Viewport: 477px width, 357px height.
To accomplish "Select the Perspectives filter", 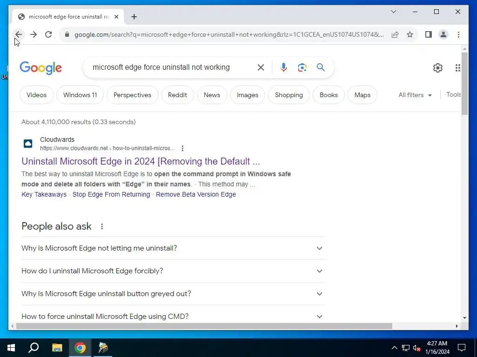I will (132, 95).
